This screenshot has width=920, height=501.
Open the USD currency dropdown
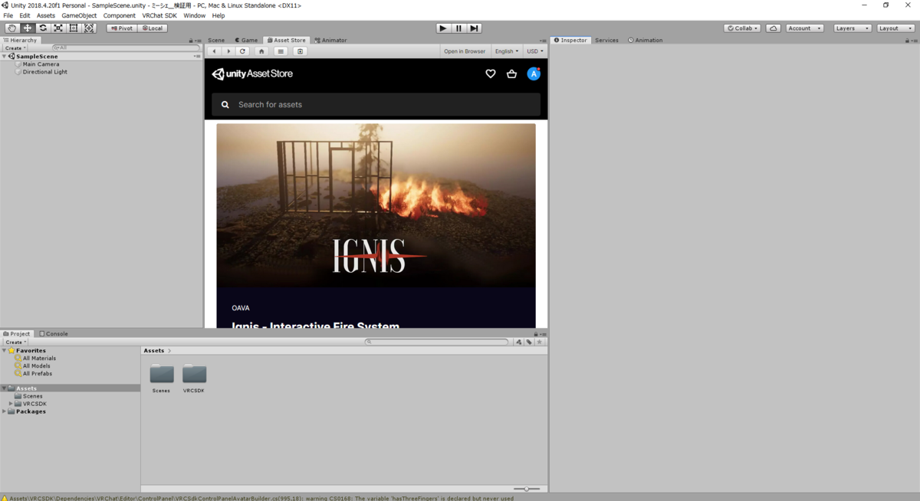[x=534, y=51]
